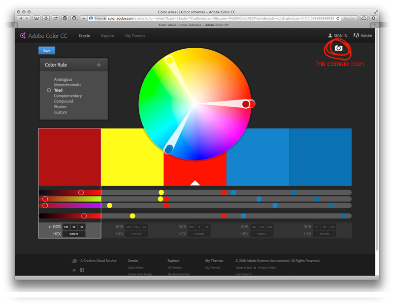Open the Privacy Policy link
This screenshot has height=306, width=394.
point(267,268)
